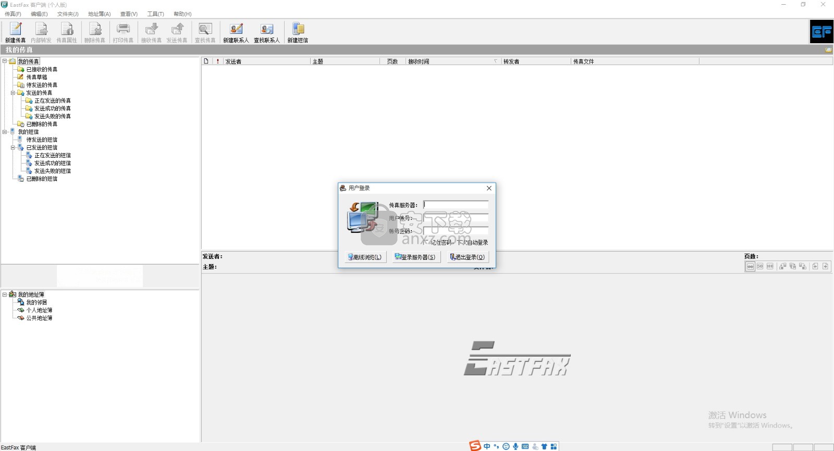Open the 文件夹(J) menu
The width and height of the screenshot is (834, 451).
68,14
